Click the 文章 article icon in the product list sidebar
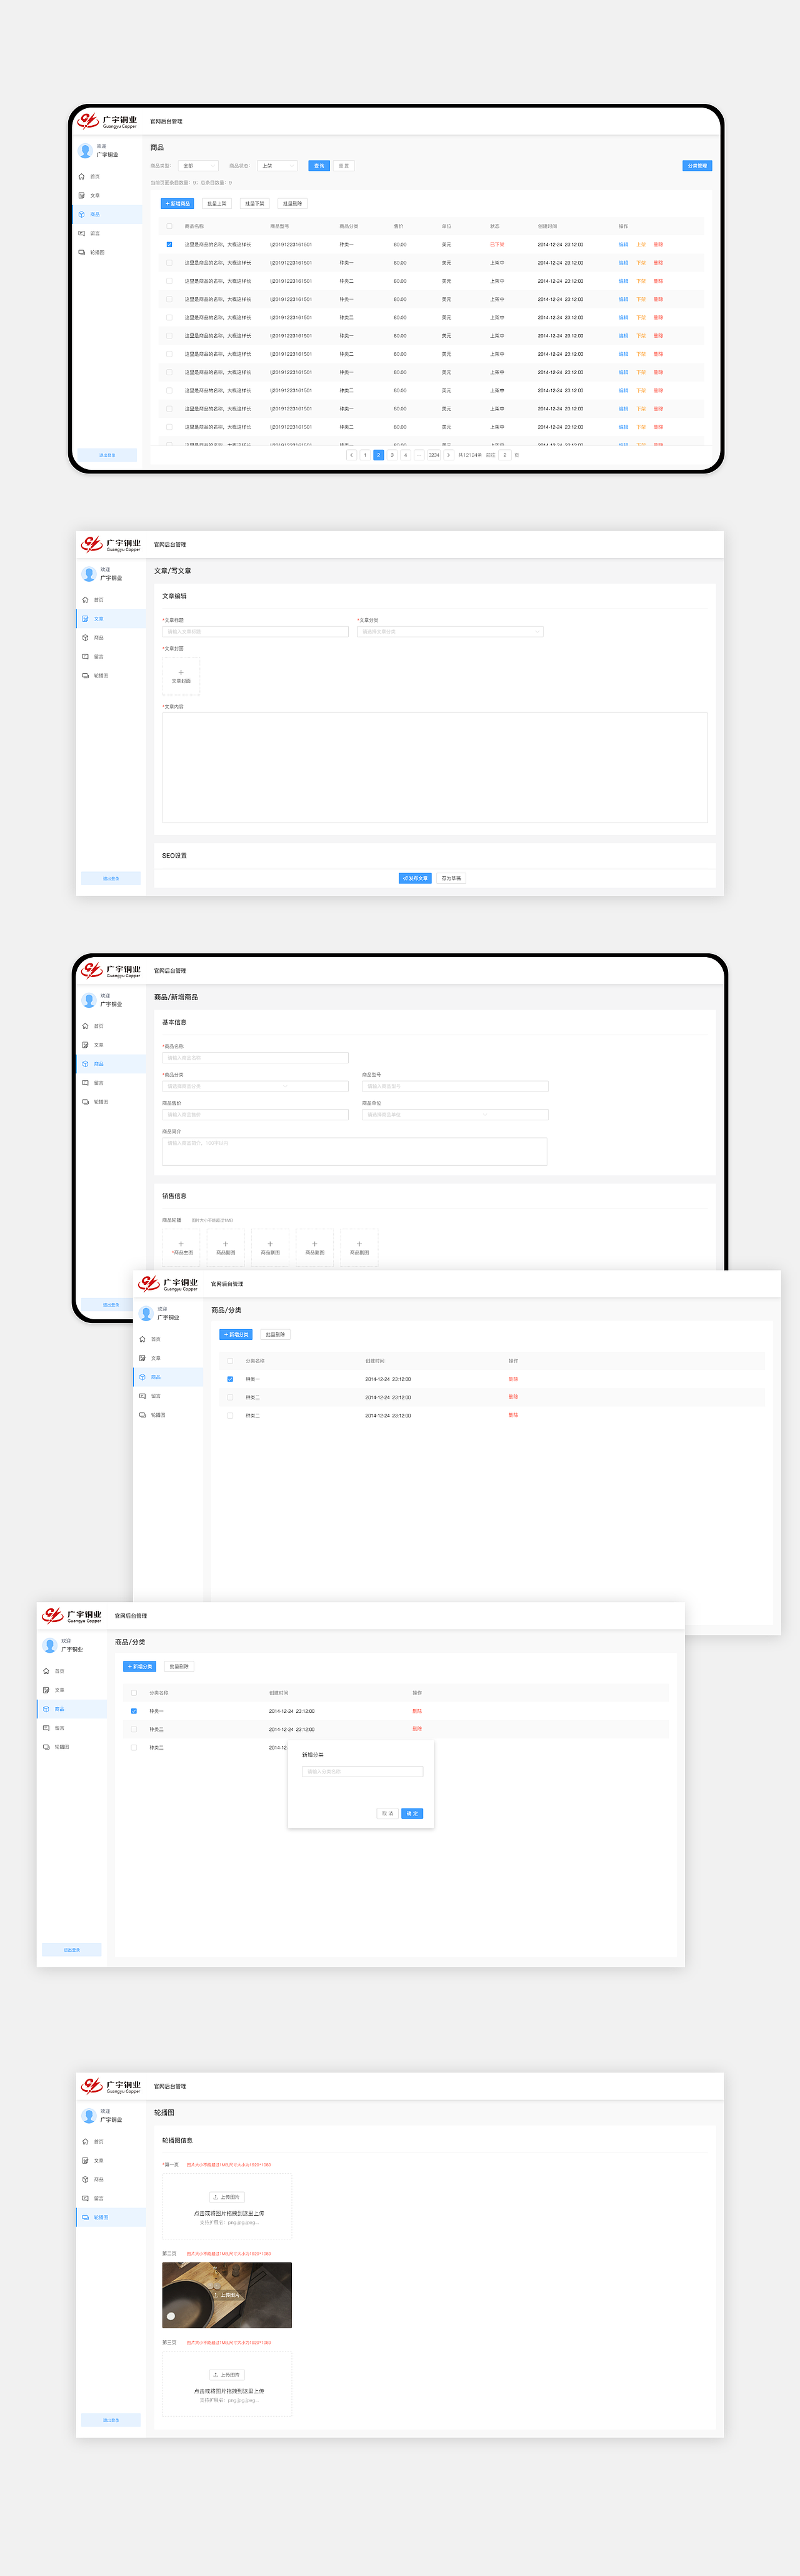800x2576 pixels. point(82,196)
